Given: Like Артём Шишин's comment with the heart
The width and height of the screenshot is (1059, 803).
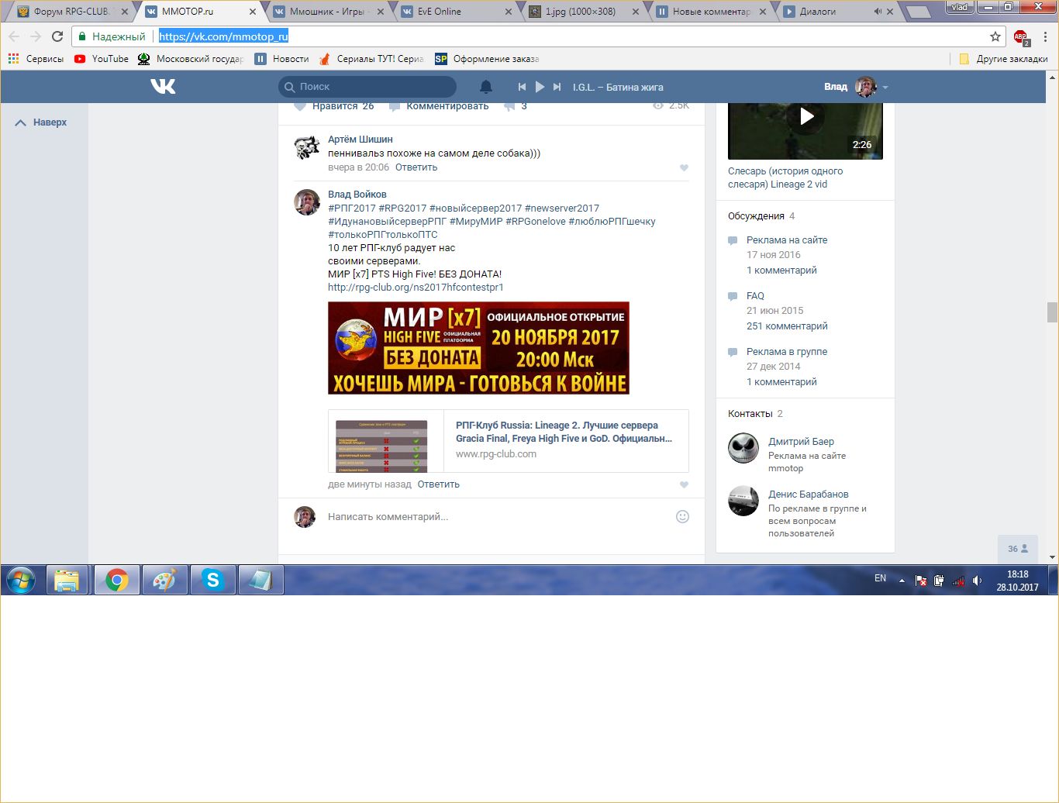Looking at the screenshot, I should click(684, 168).
